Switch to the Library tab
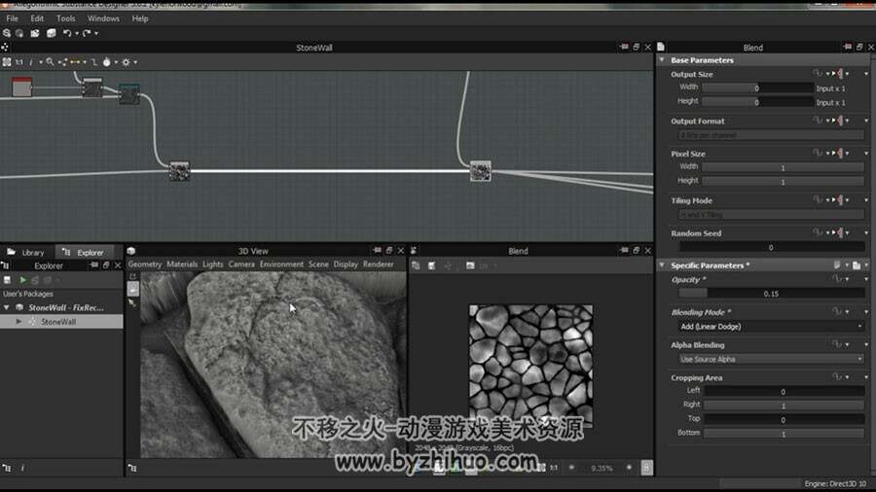This screenshot has height=492, width=876. pos(27,252)
